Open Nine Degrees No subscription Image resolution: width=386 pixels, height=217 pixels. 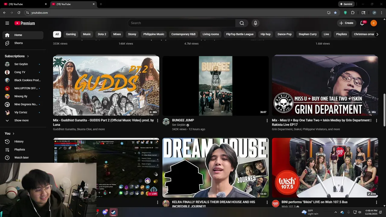[23, 104]
